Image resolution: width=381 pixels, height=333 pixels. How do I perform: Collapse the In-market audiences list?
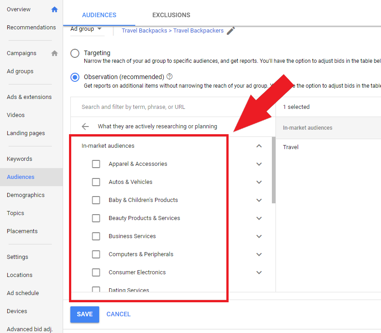click(x=259, y=146)
